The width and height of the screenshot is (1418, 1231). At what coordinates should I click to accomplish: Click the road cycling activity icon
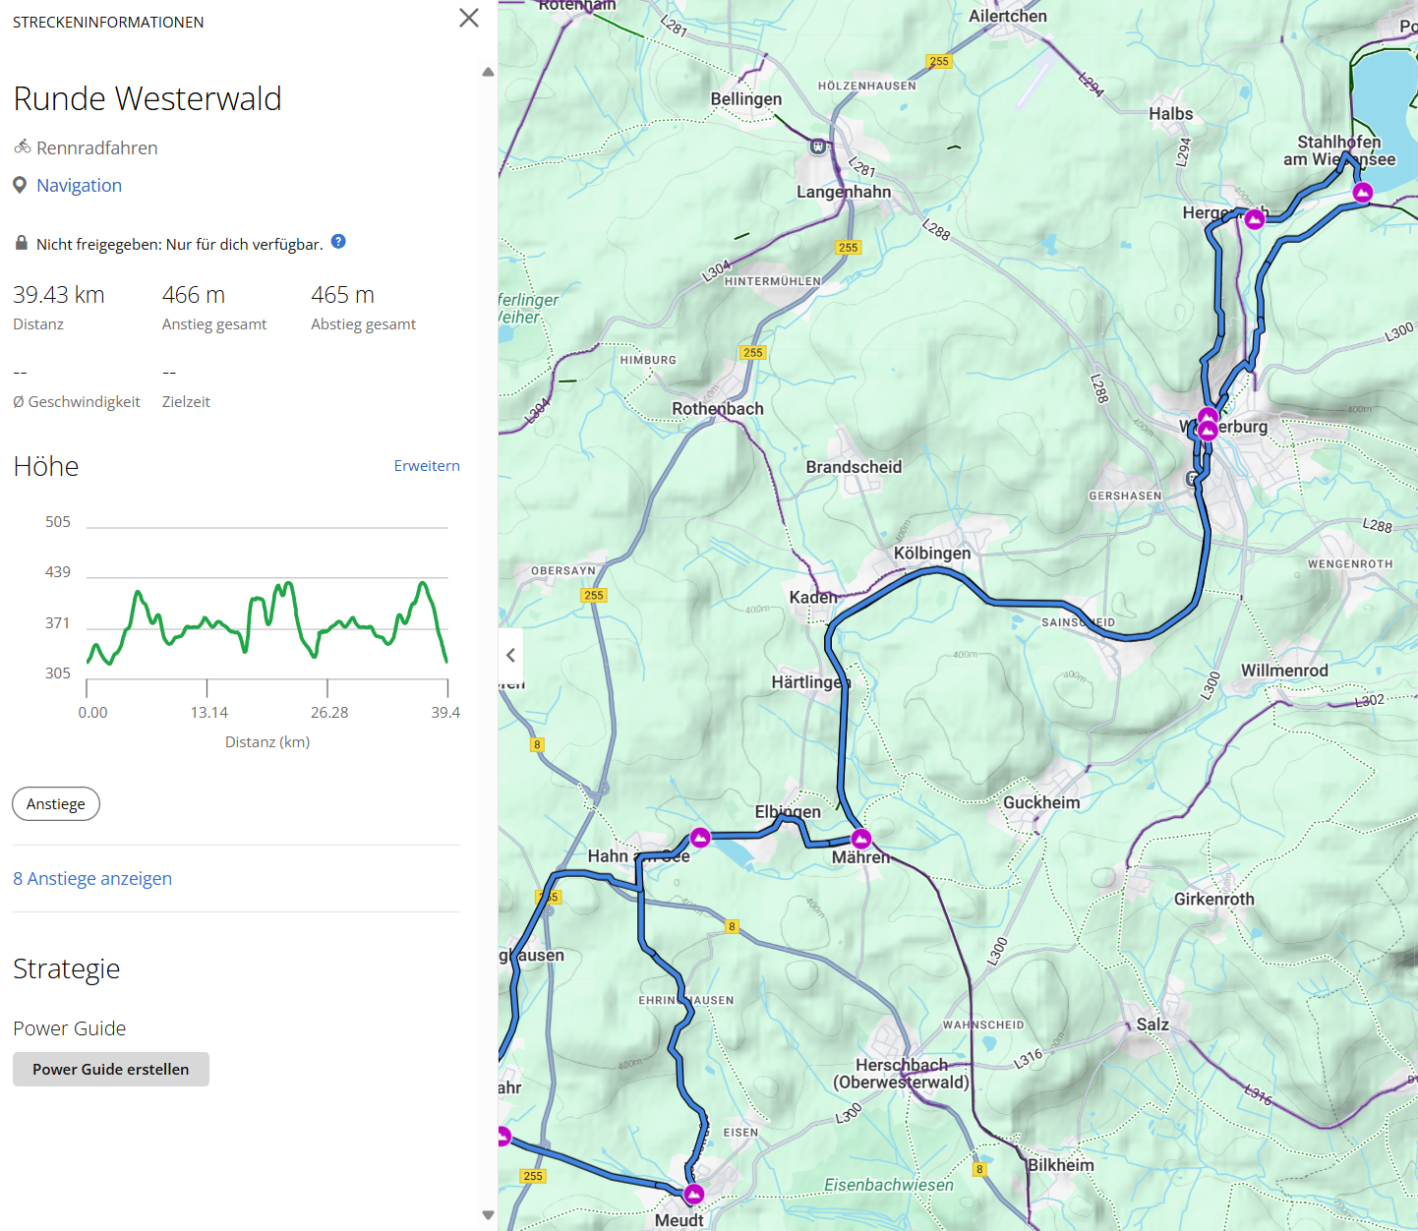(x=23, y=147)
